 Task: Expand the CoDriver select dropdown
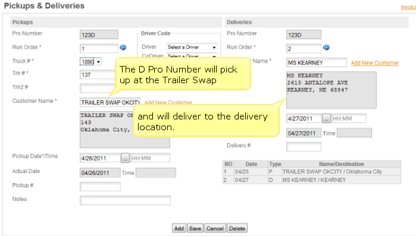192,56
